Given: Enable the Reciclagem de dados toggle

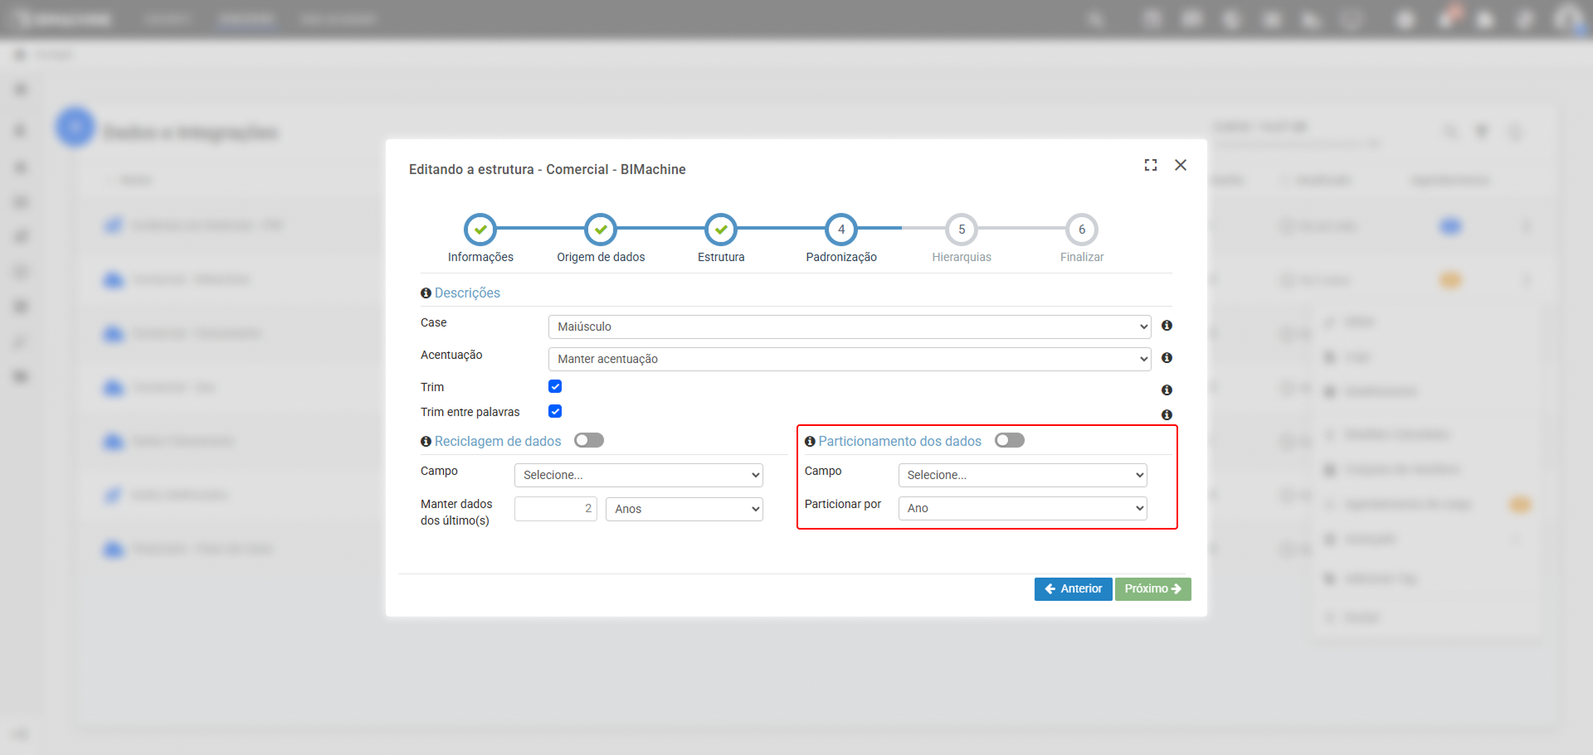Looking at the screenshot, I should click(589, 441).
